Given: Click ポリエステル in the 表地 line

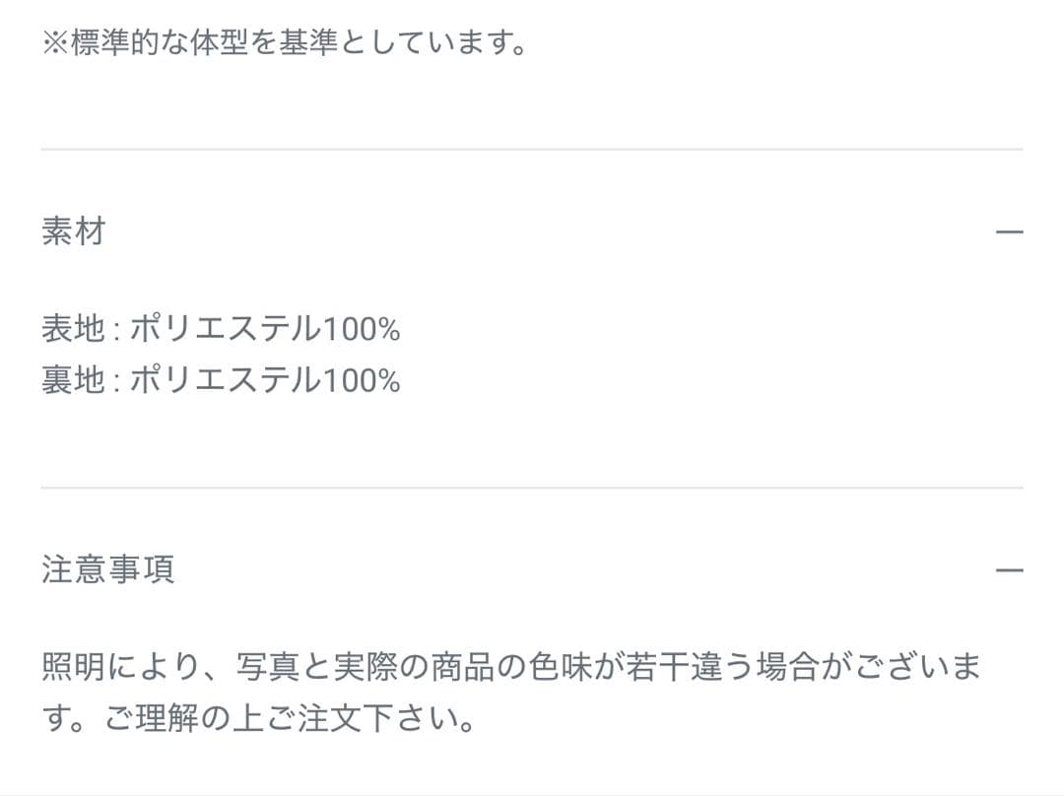Looking at the screenshot, I should (x=226, y=329).
